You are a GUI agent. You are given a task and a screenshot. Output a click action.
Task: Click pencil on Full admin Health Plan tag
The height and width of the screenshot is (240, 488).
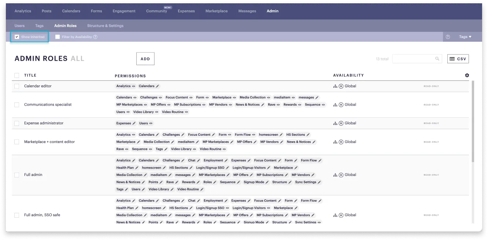137,168
